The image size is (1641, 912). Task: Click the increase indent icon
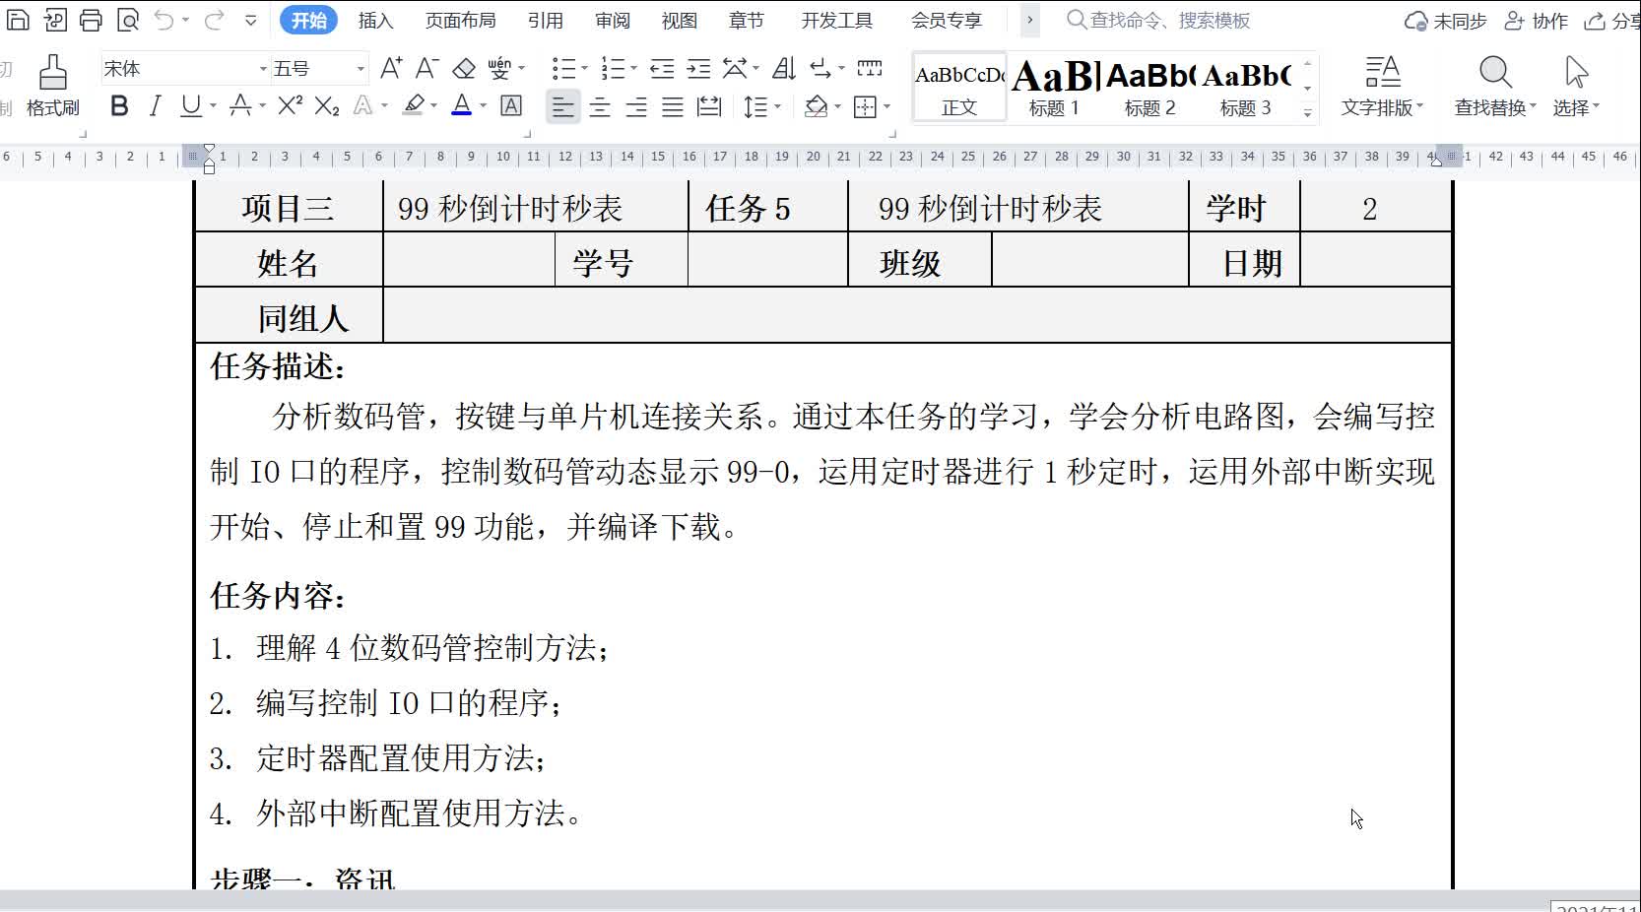point(698,68)
